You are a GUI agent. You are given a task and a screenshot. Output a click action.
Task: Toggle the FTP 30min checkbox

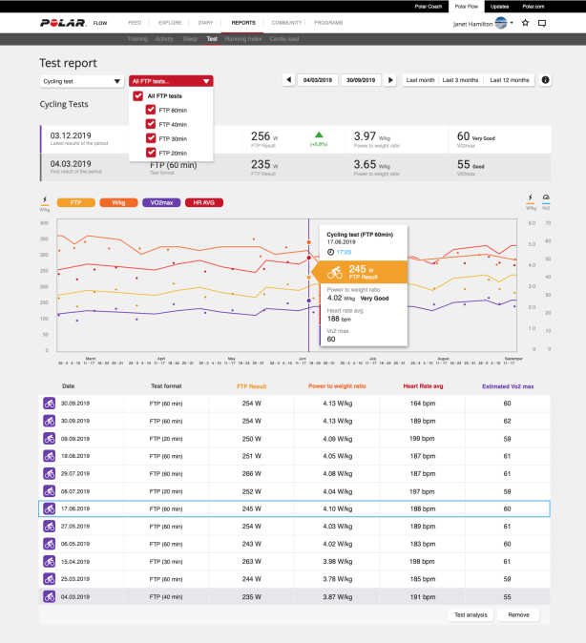pos(150,138)
